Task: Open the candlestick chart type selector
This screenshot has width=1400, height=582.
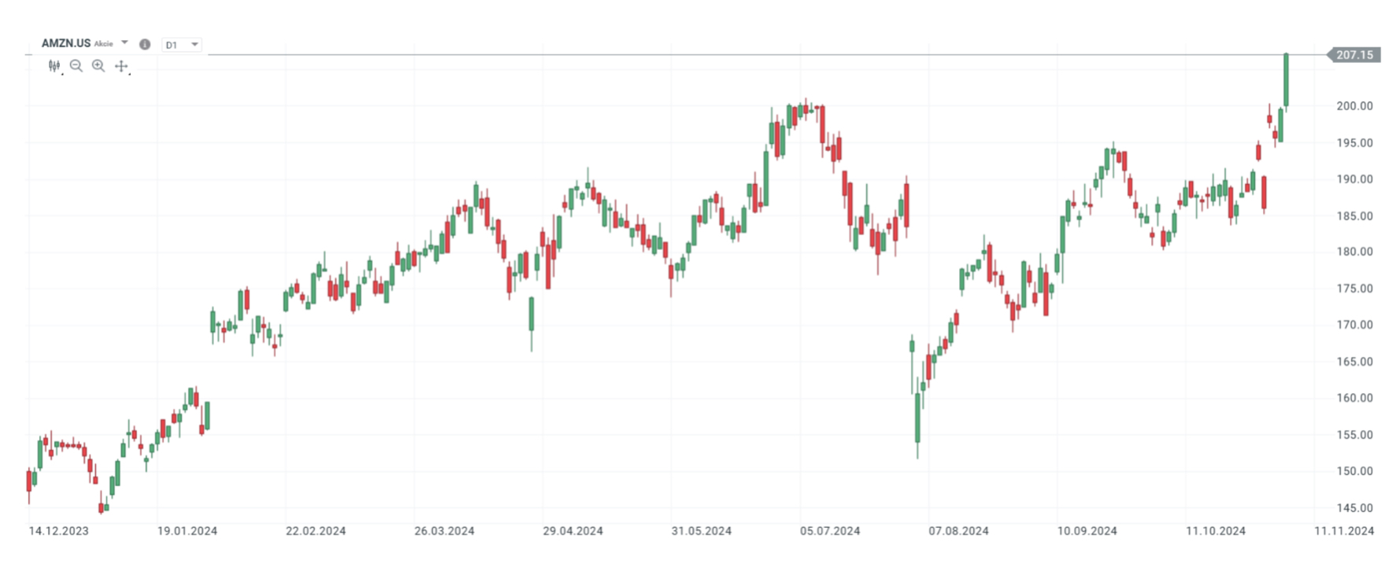Action: click(54, 66)
